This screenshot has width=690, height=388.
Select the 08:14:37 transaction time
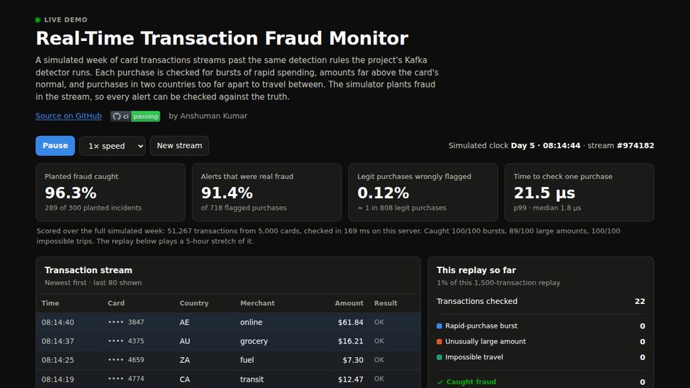tap(57, 341)
